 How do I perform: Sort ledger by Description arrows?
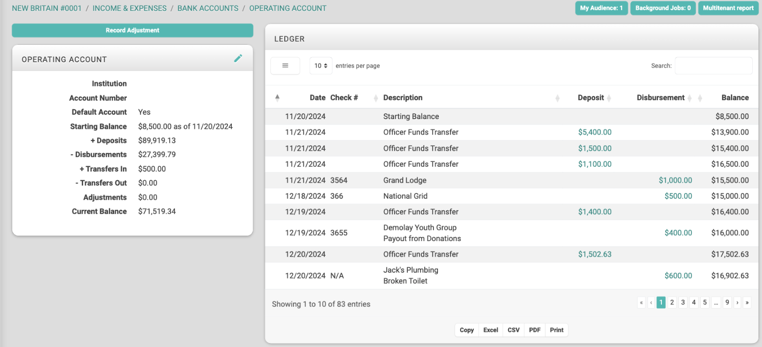pyautogui.click(x=557, y=98)
